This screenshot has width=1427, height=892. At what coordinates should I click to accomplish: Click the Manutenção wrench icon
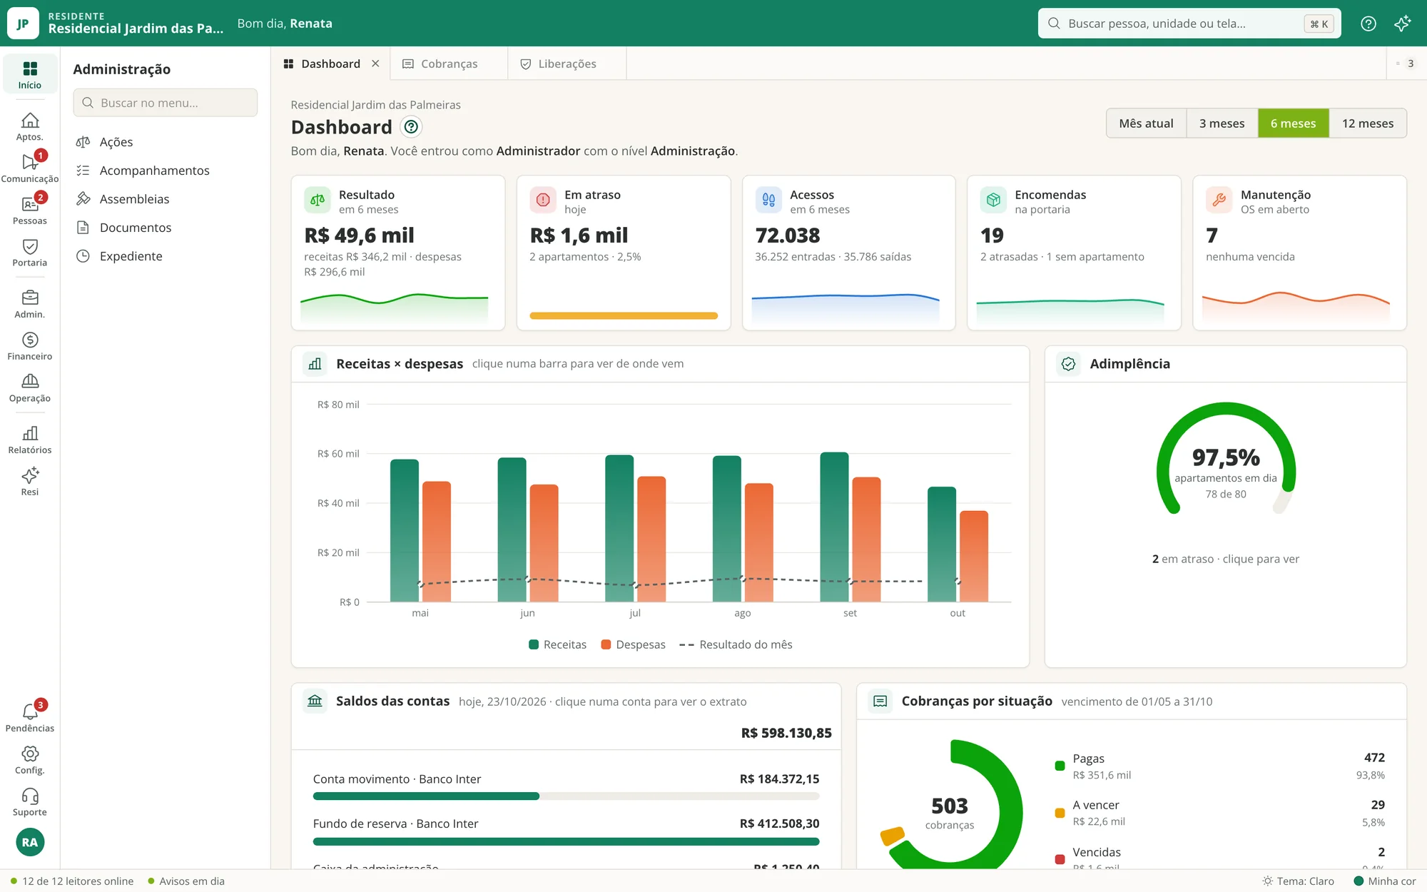pyautogui.click(x=1219, y=201)
